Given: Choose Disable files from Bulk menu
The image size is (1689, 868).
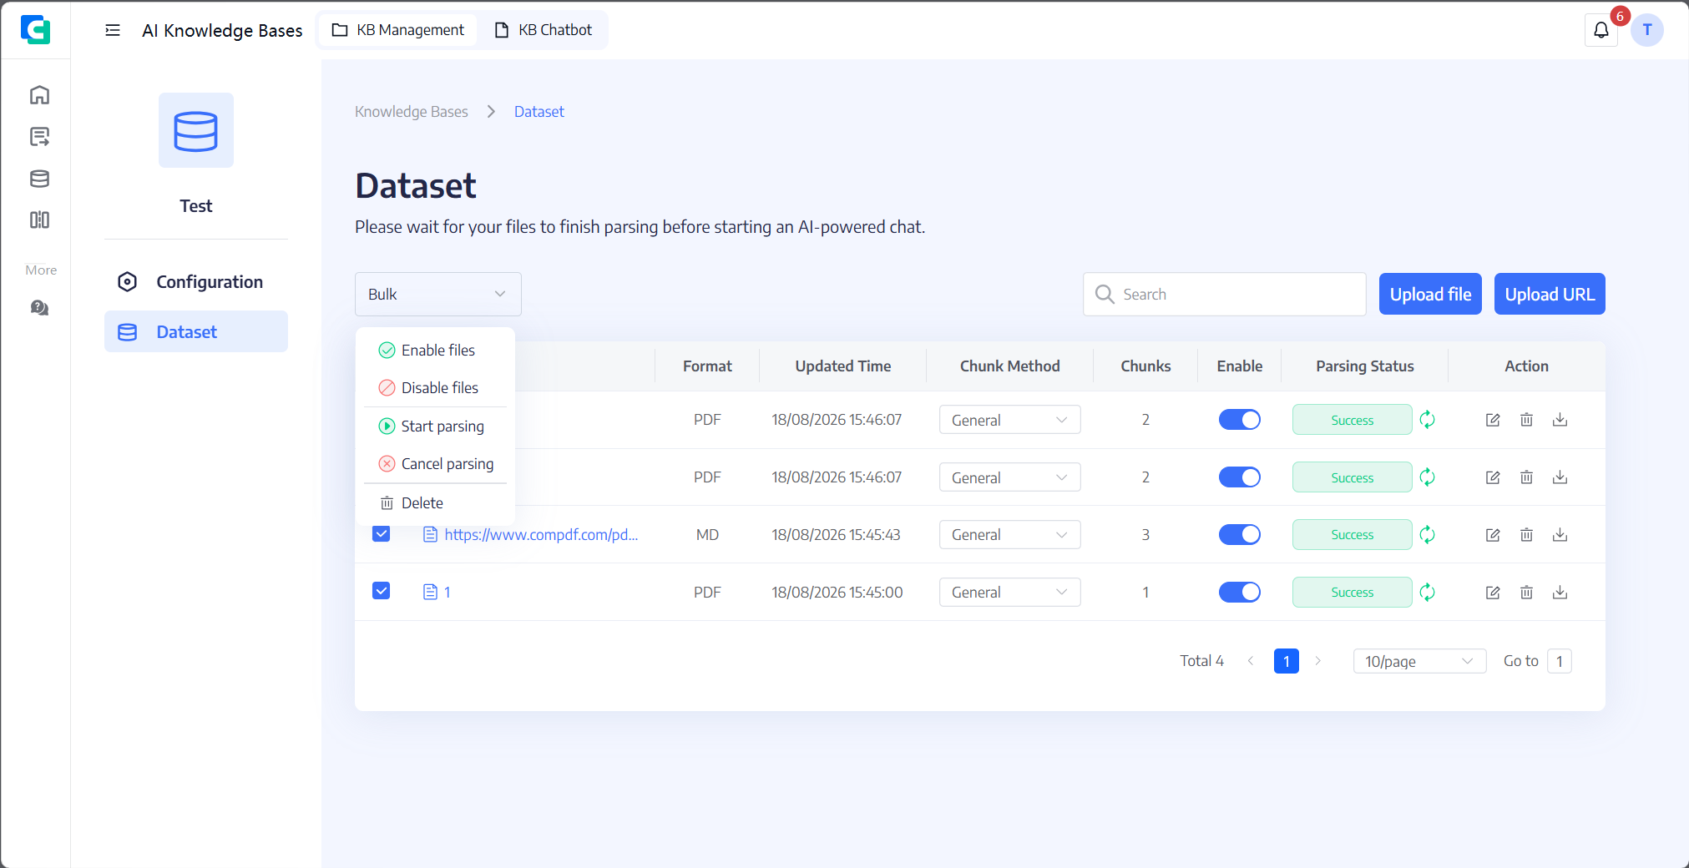Looking at the screenshot, I should point(435,388).
